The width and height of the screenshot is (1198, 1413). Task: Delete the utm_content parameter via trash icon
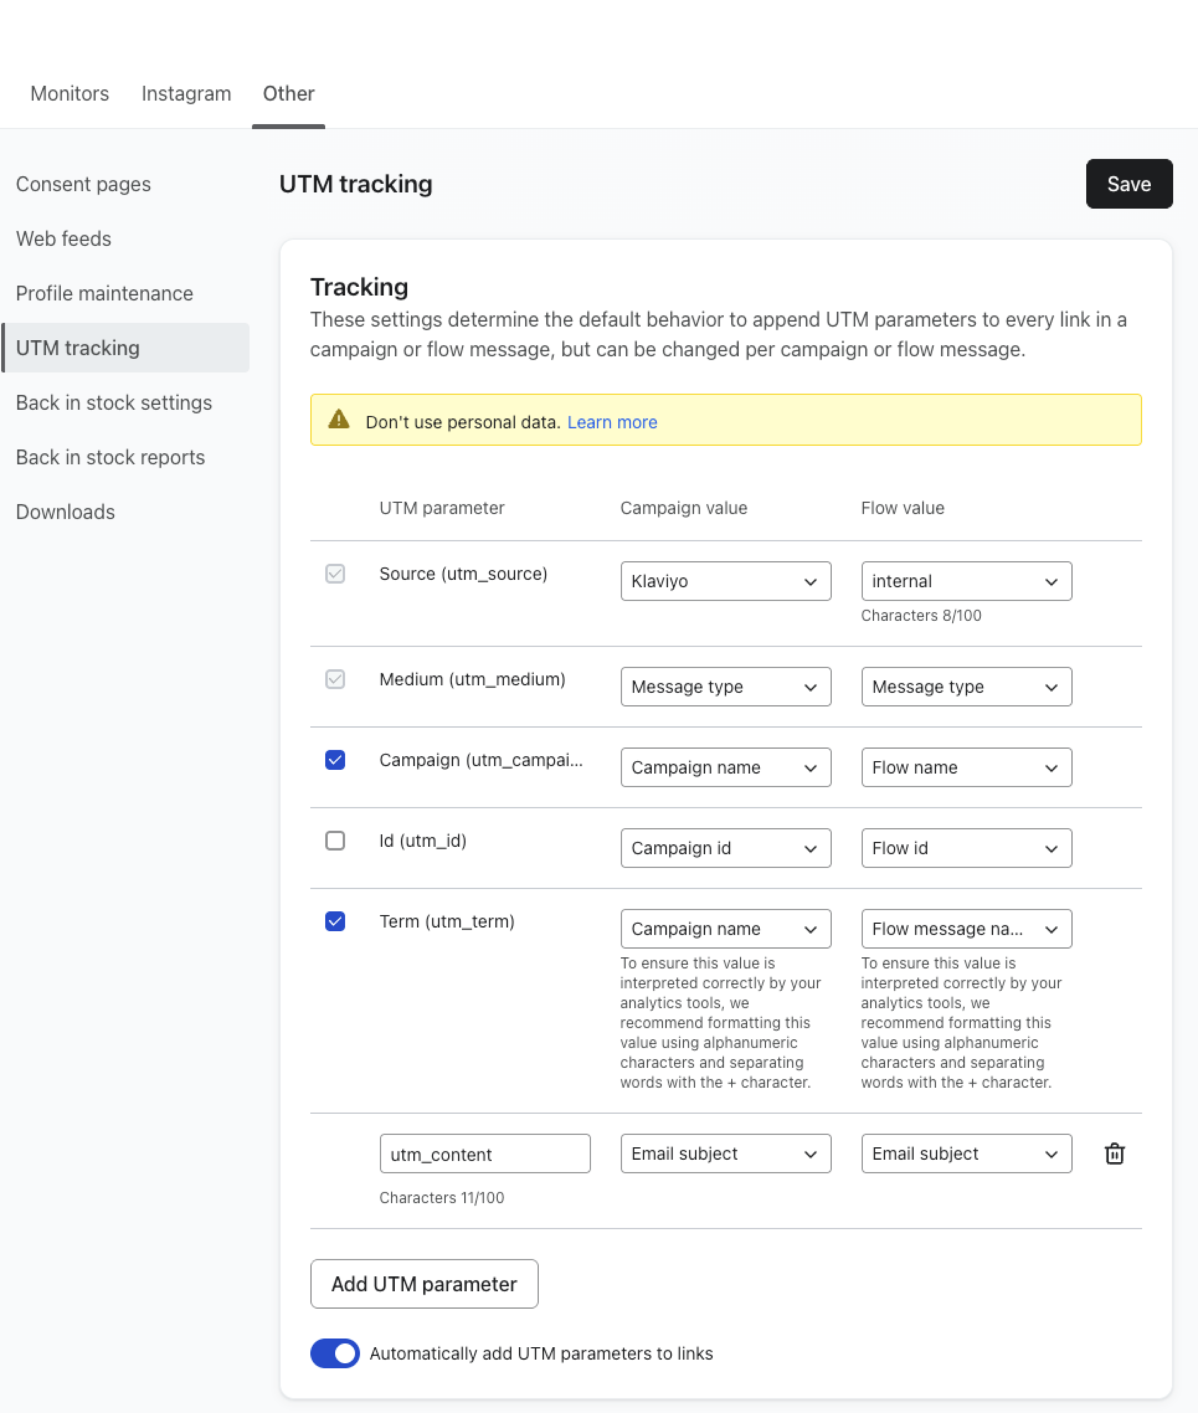coord(1114,1153)
